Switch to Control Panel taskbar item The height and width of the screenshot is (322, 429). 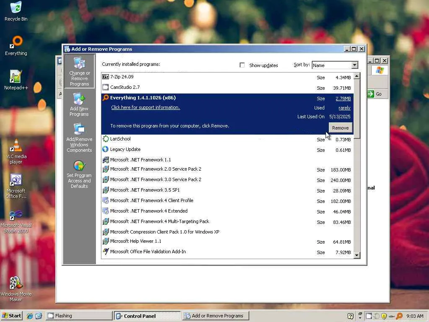tap(147, 316)
